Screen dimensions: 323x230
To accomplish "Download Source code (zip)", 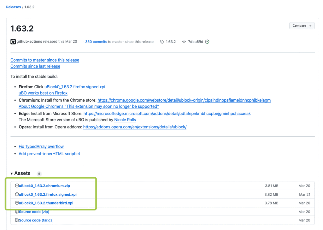I will coord(34,212).
